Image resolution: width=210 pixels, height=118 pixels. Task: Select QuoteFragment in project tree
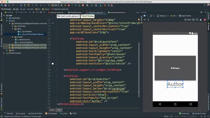pyautogui.click(x=26, y=42)
